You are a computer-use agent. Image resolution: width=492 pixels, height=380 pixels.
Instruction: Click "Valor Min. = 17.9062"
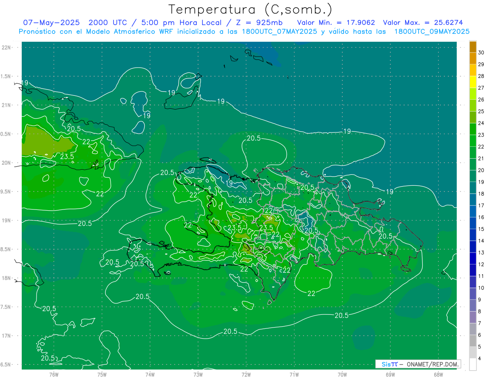click(336, 23)
